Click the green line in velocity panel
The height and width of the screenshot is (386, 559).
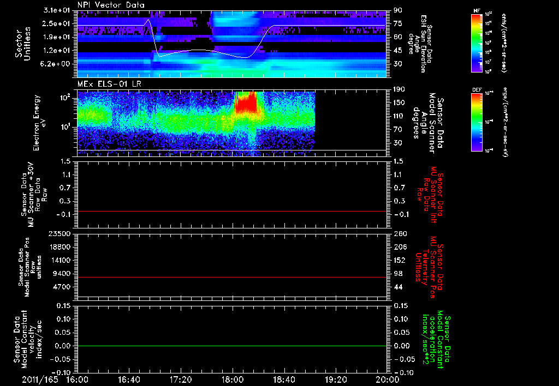click(x=231, y=346)
